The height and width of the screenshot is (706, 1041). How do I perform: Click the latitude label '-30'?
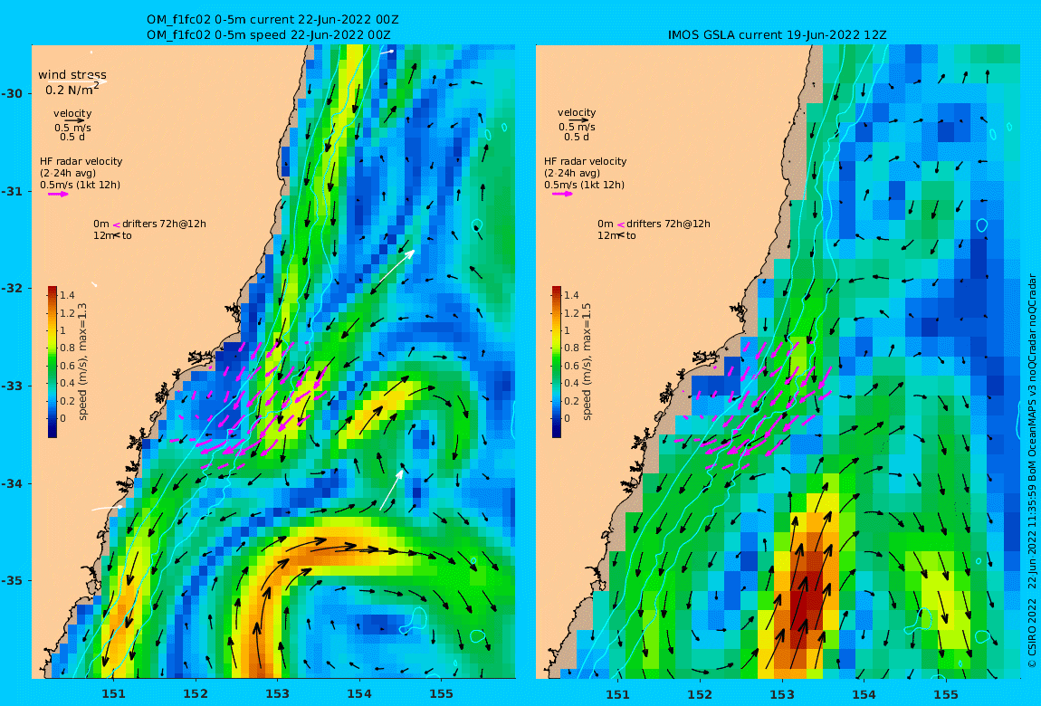(11, 94)
